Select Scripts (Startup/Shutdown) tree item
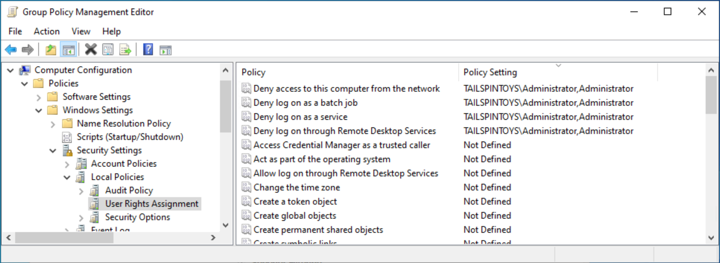Screen dimensions: 720x263 (130, 137)
